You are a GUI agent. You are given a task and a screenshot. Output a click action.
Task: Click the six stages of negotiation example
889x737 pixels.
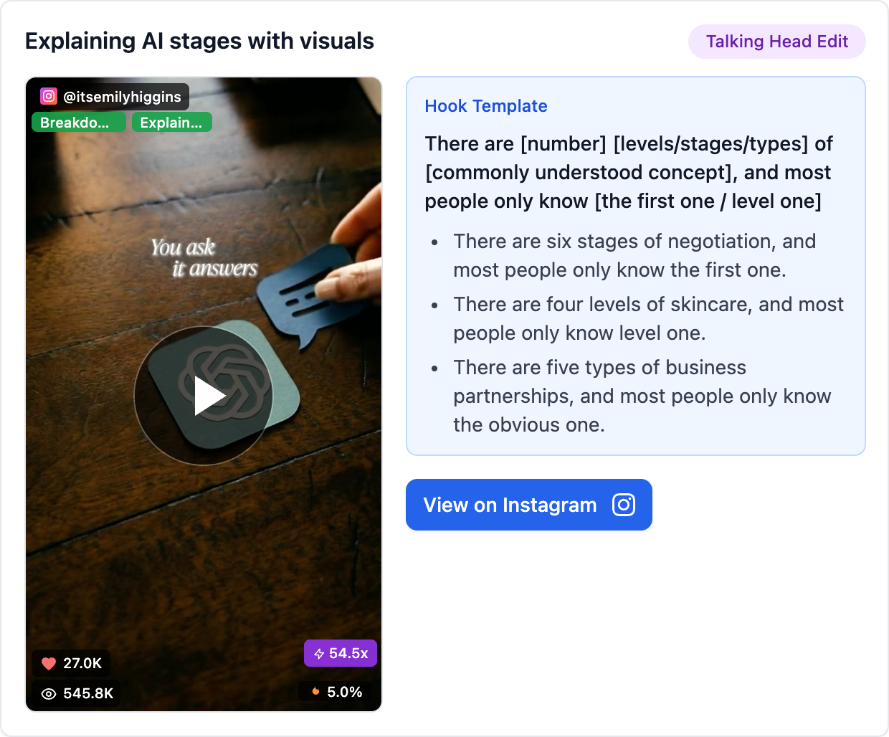click(x=634, y=256)
